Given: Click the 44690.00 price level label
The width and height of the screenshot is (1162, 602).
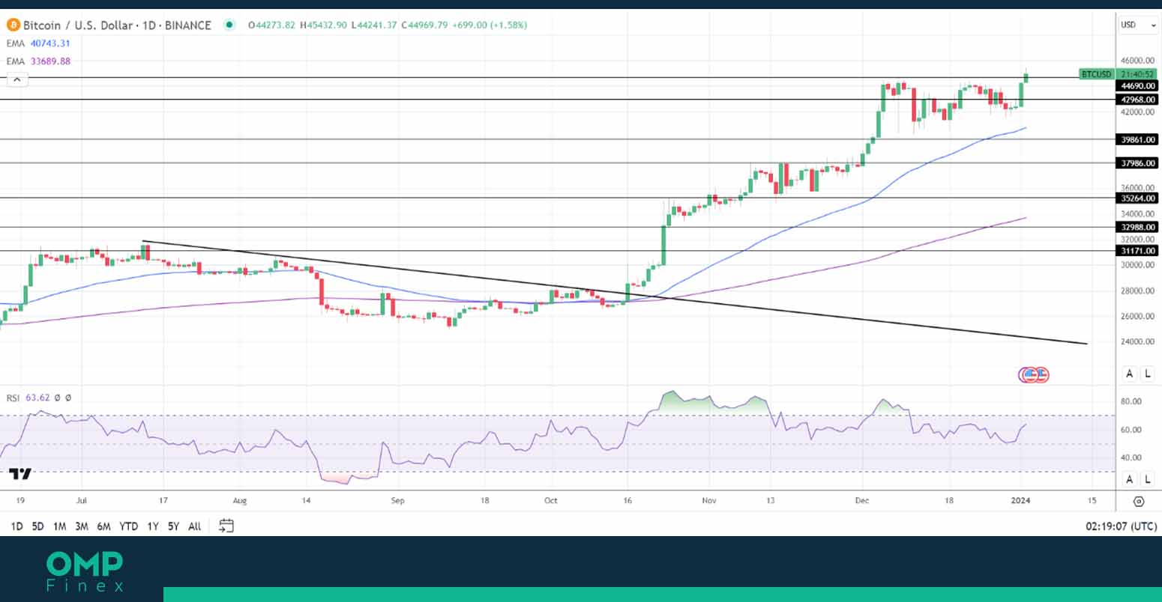Looking at the screenshot, I should point(1137,86).
